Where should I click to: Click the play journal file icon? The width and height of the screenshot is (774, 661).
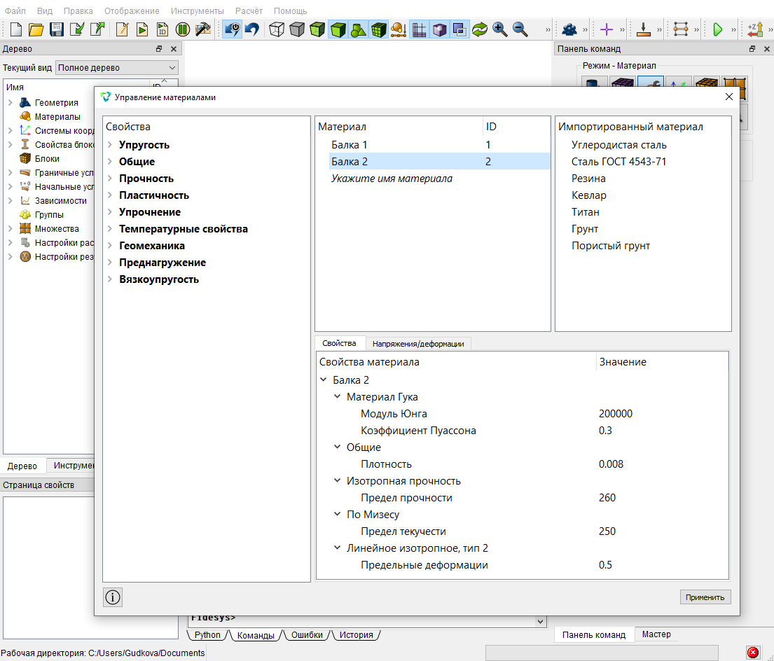(x=142, y=29)
